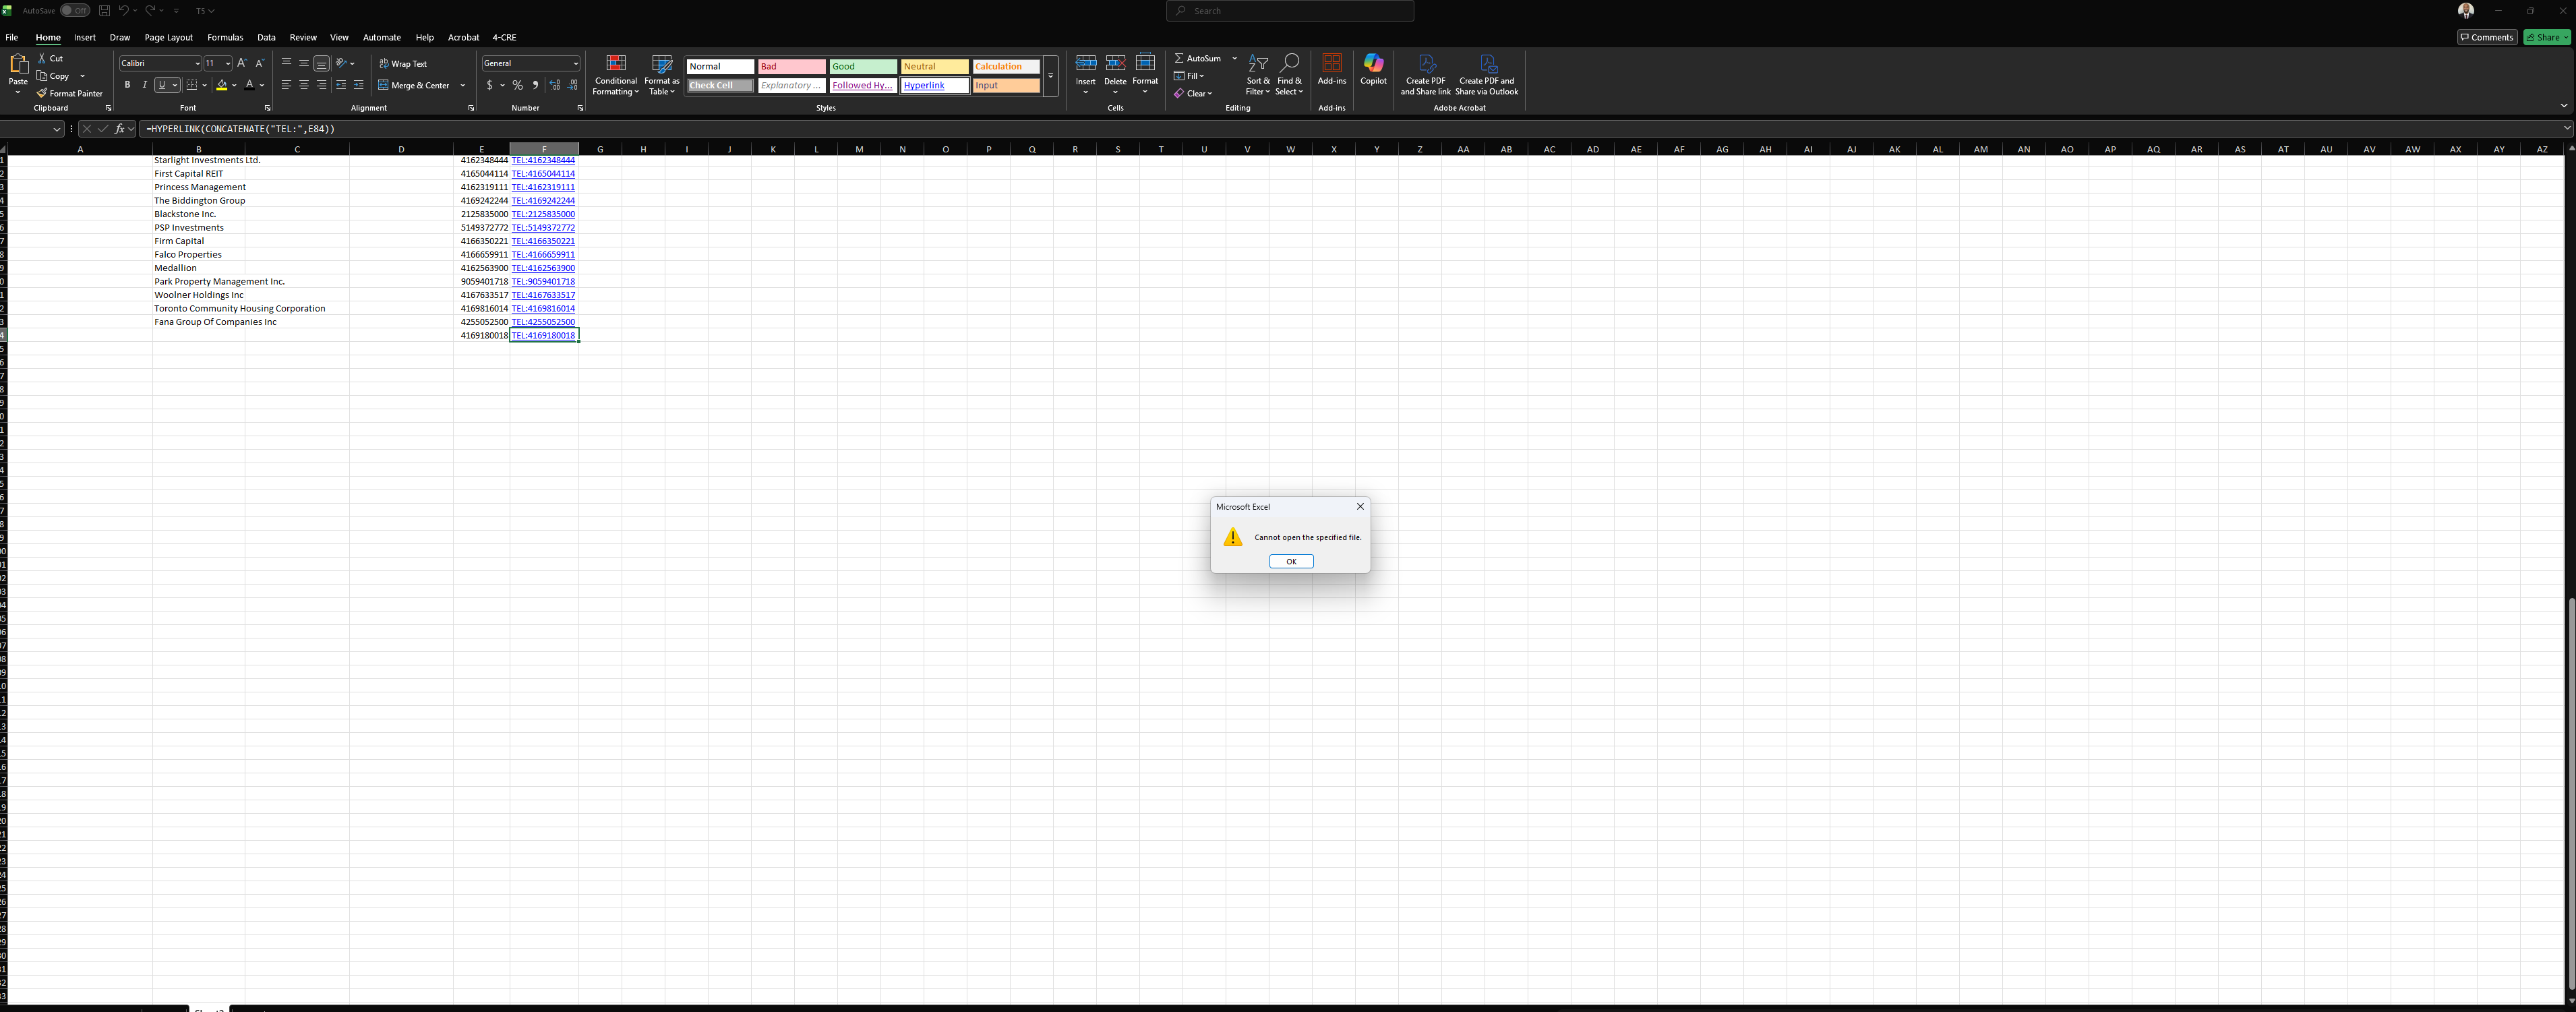
Task: Toggle Center horizontal alignment
Action: [304, 85]
